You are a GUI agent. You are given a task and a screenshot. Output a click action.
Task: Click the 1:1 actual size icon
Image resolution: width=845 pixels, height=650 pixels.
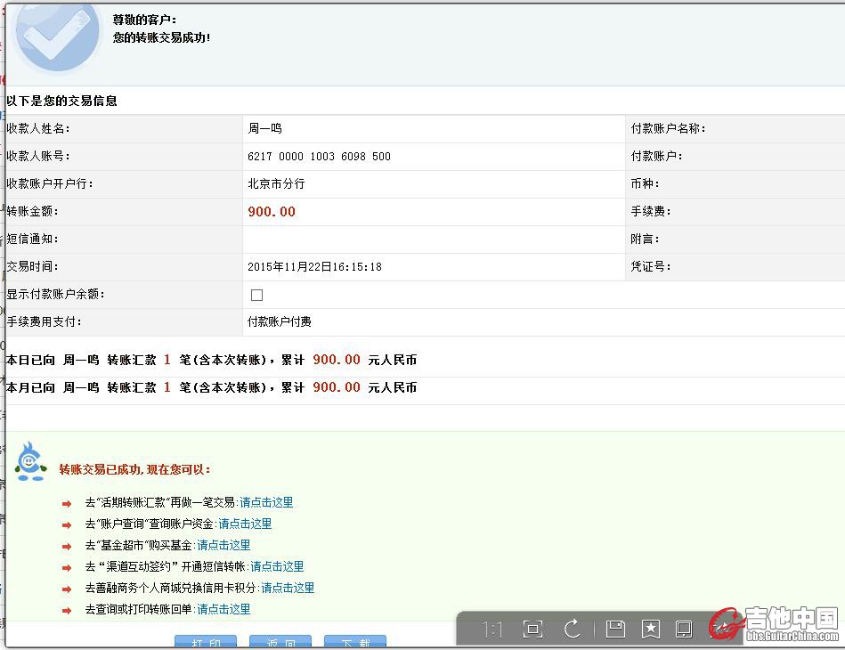coord(492,630)
